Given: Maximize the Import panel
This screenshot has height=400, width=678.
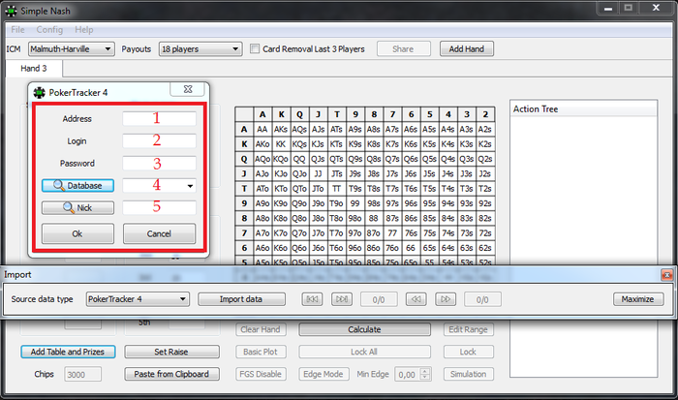Looking at the screenshot, I should point(638,299).
